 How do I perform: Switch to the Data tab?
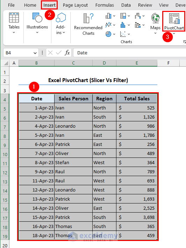click(x=126, y=5)
